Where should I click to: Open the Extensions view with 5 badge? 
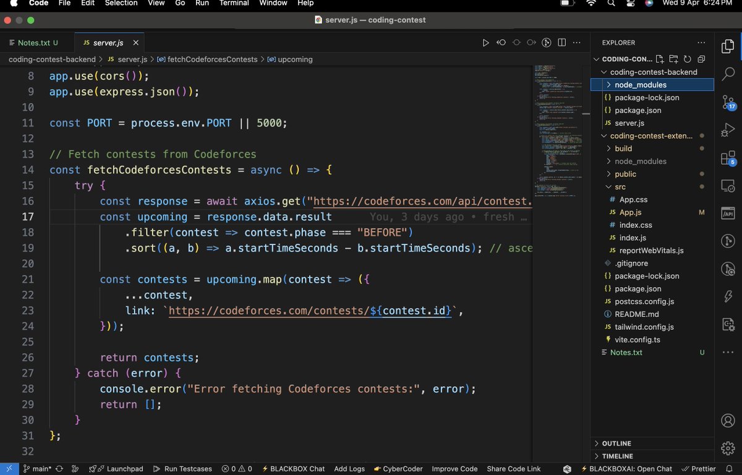point(728,158)
